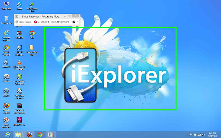This screenshot has height=138, width=221.
Task: Click Add Comment in Steps Recorder
Action: [60, 22]
